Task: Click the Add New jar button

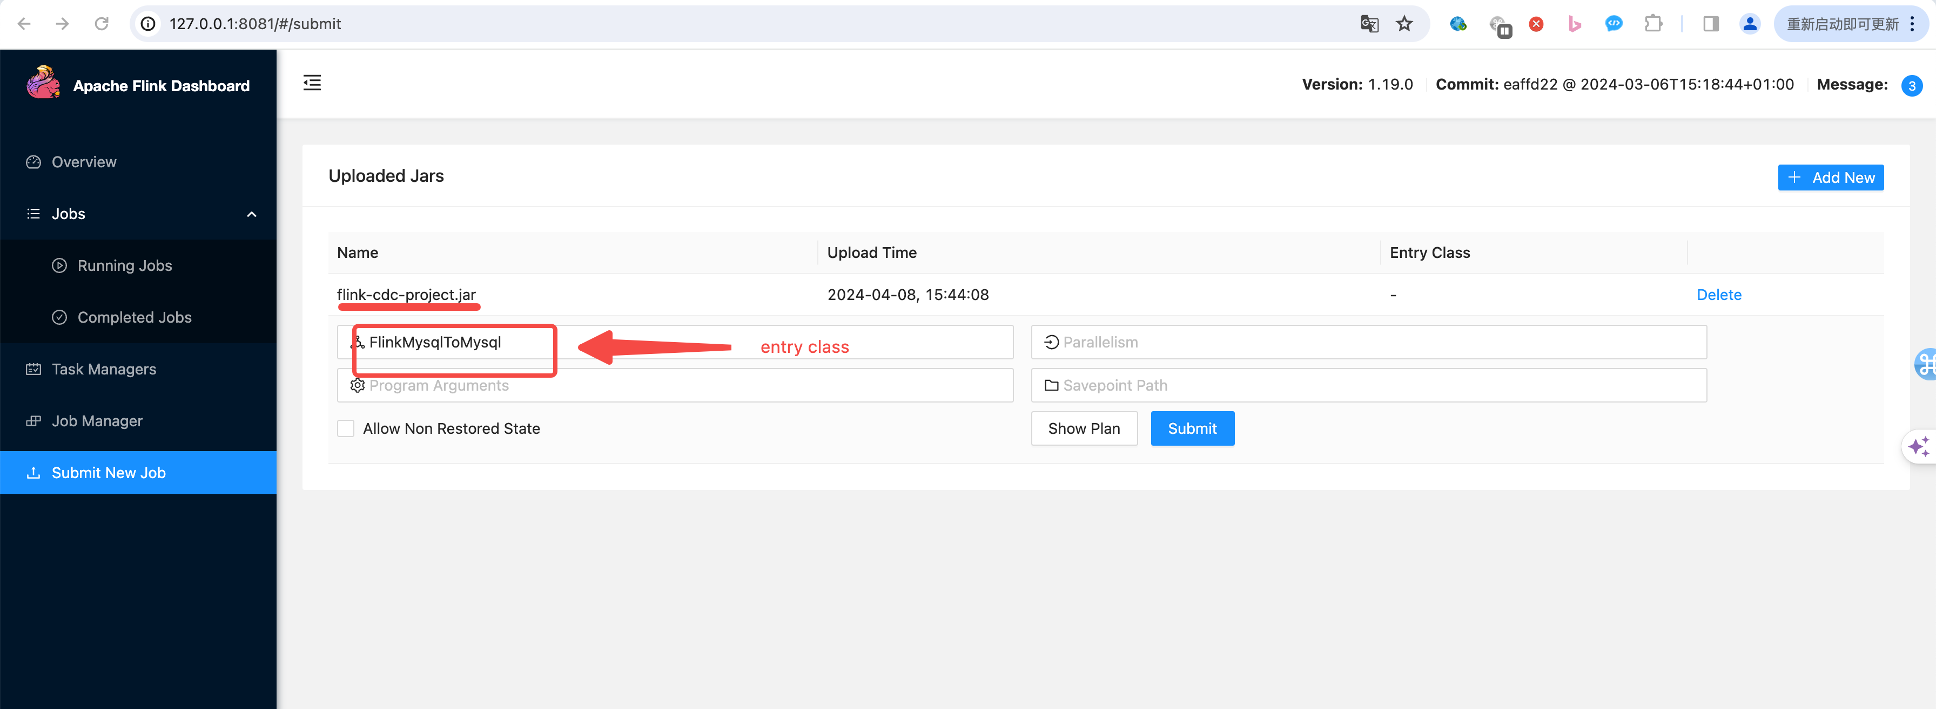Action: coord(1830,177)
